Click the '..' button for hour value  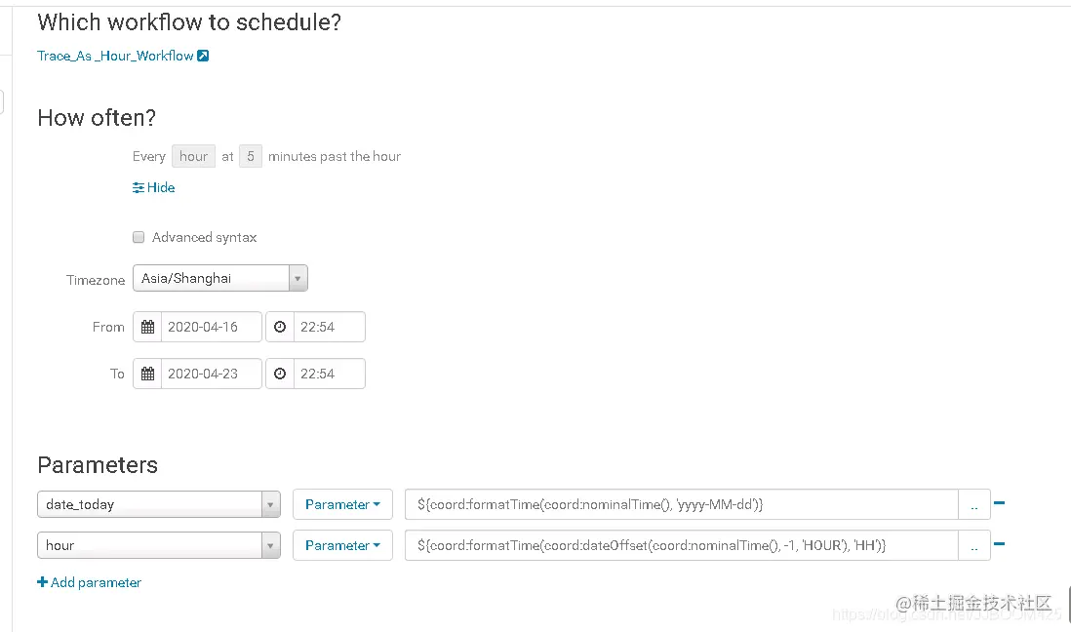(x=974, y=546)
